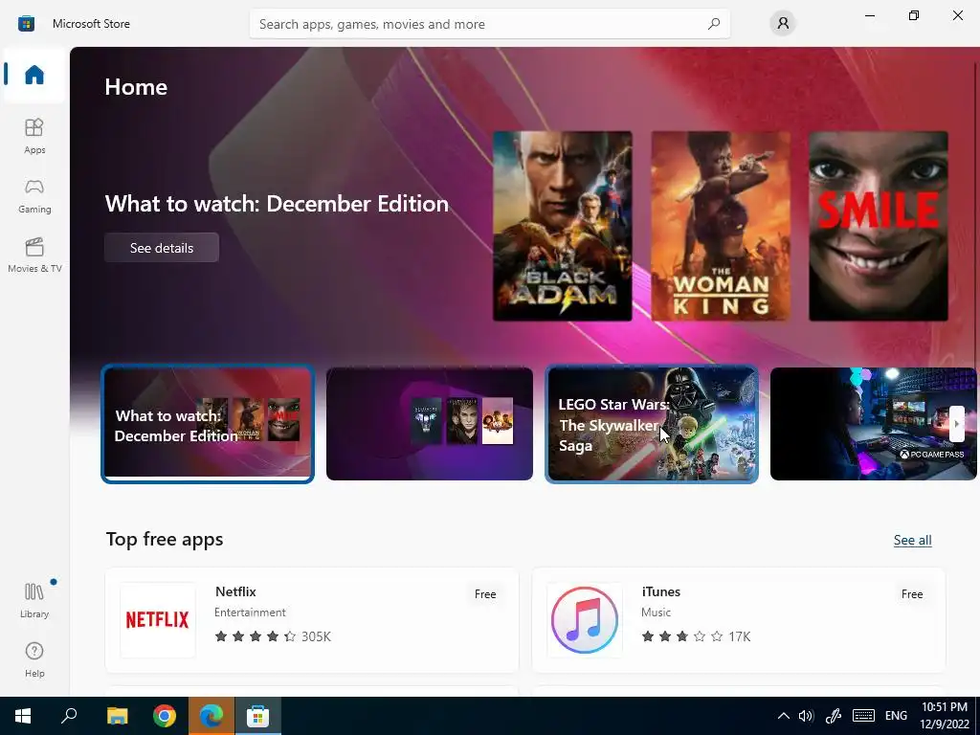
Task: Click the iTunes music note icon
Action: 585,620
